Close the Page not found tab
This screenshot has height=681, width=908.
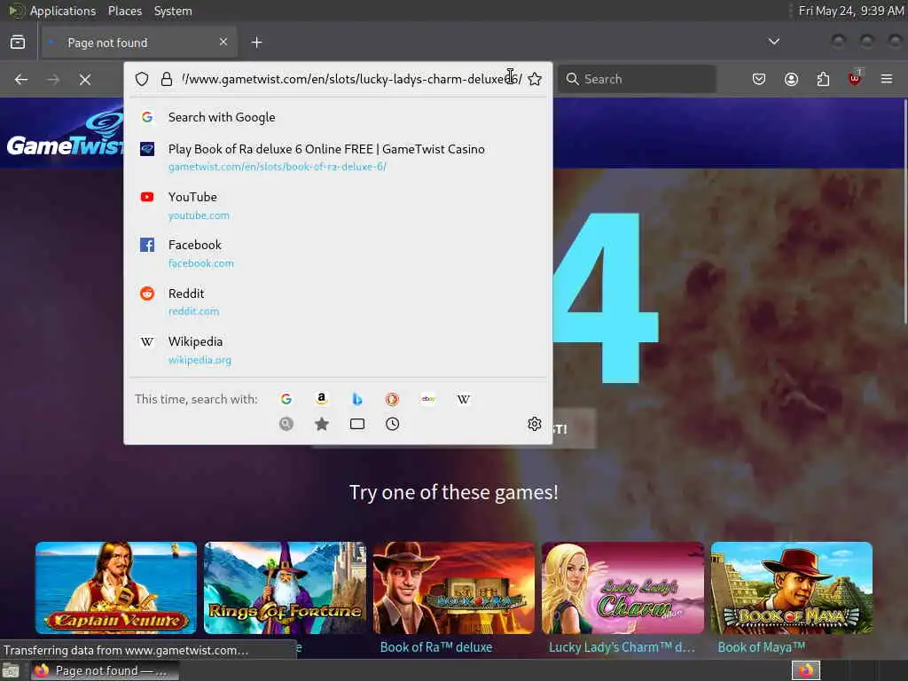pyautogui.click(x=223, y=42)
